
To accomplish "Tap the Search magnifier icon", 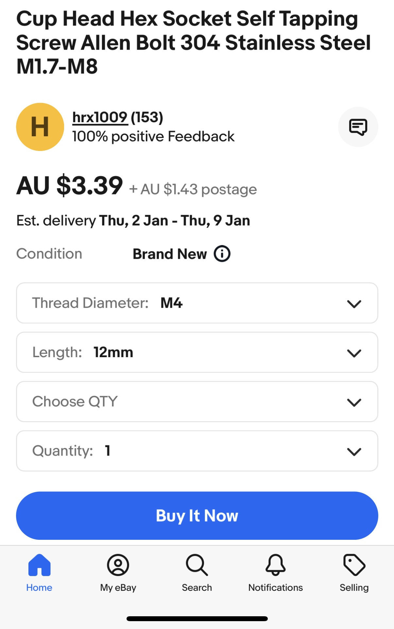I will click(x=197, y=565).
